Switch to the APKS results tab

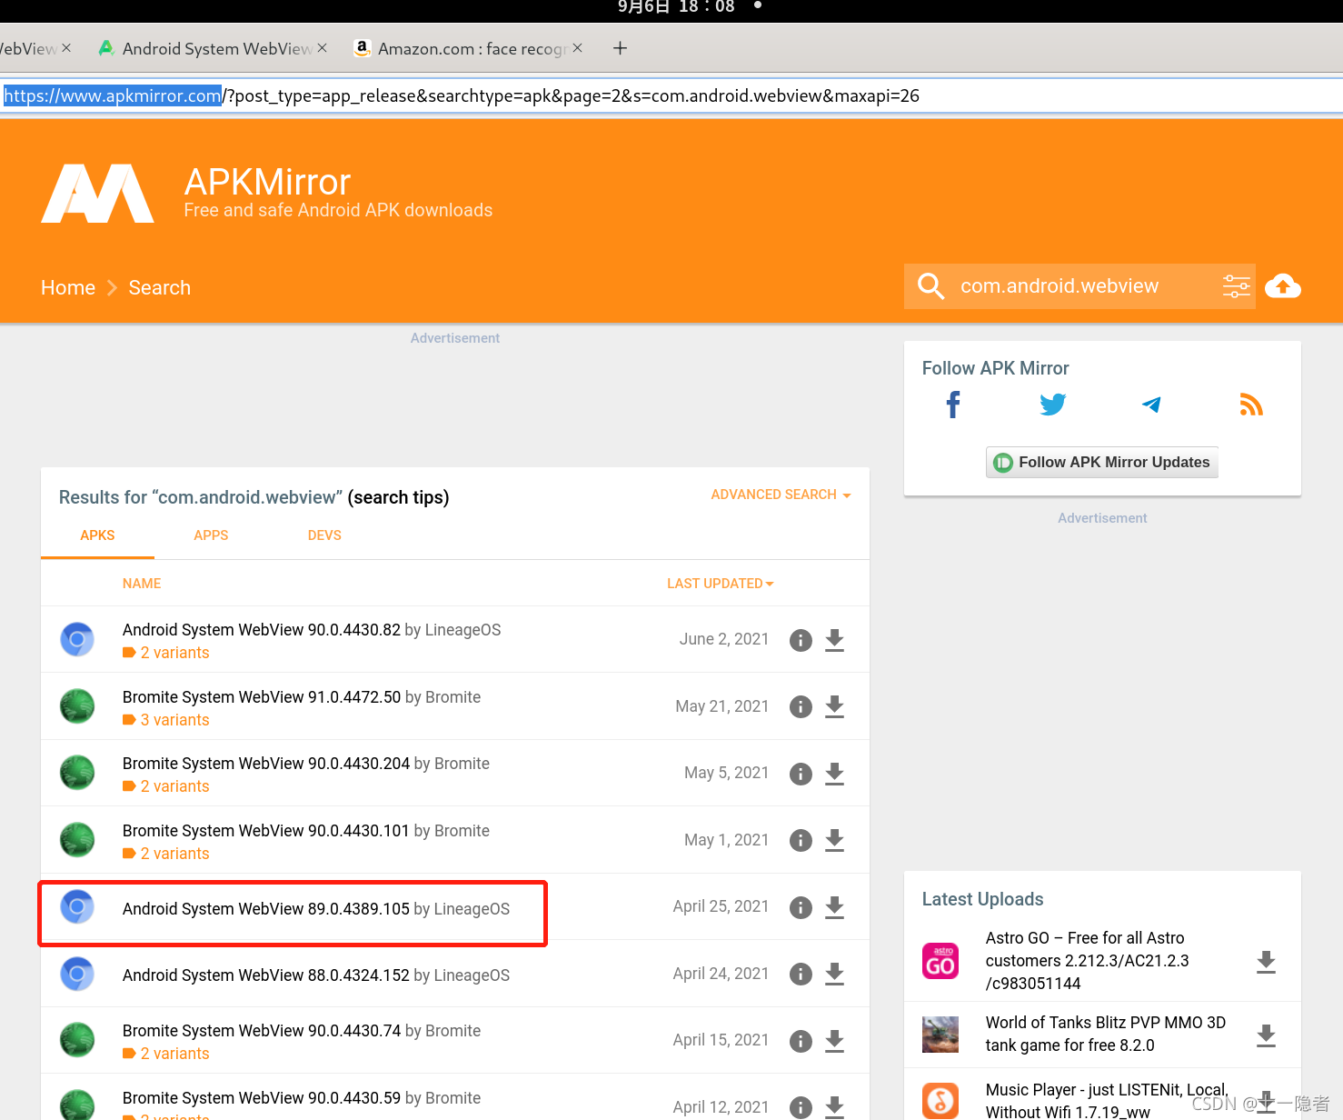(x=97, y=535)
